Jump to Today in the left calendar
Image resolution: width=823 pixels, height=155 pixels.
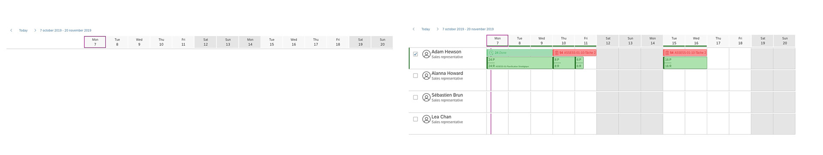[23, 30]
